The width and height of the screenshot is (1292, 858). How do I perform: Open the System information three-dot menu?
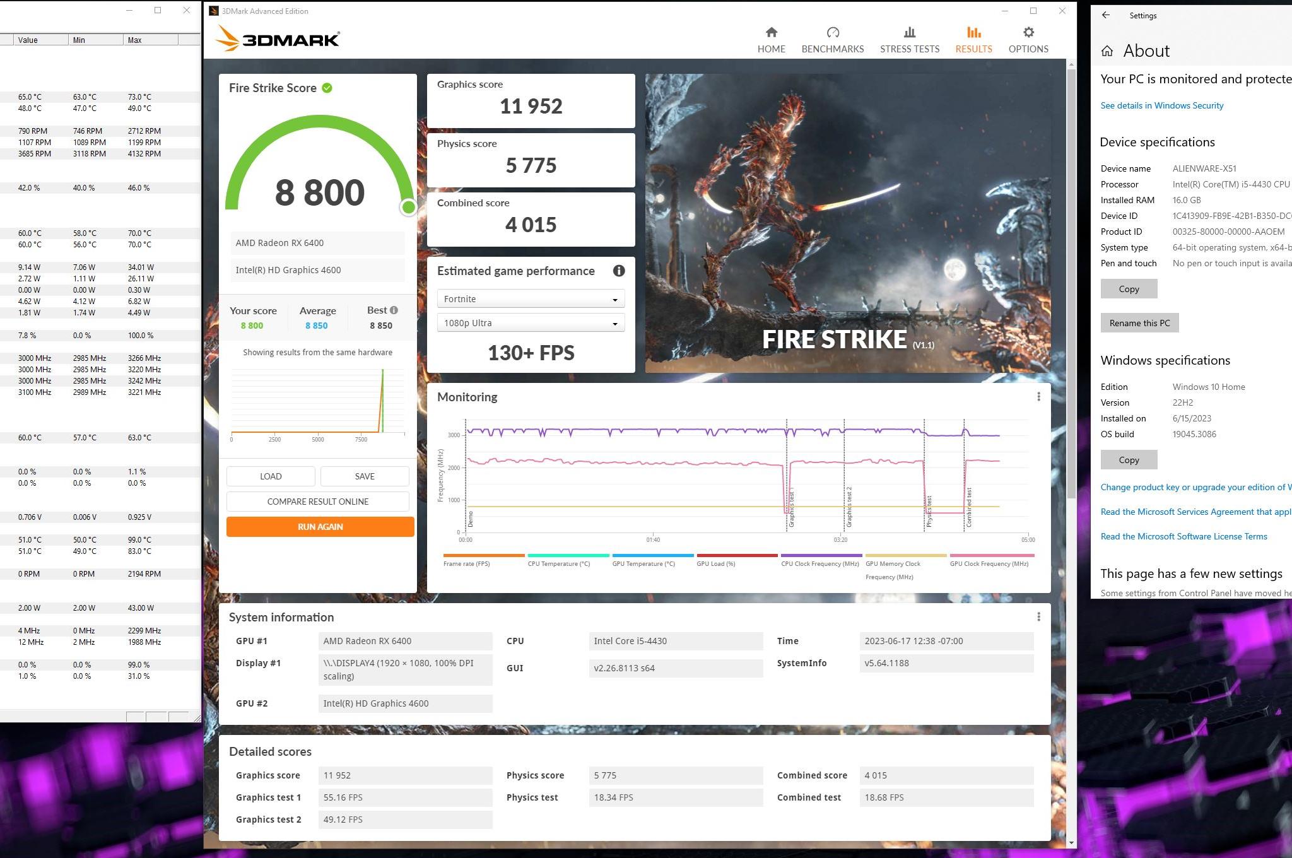1038,617
